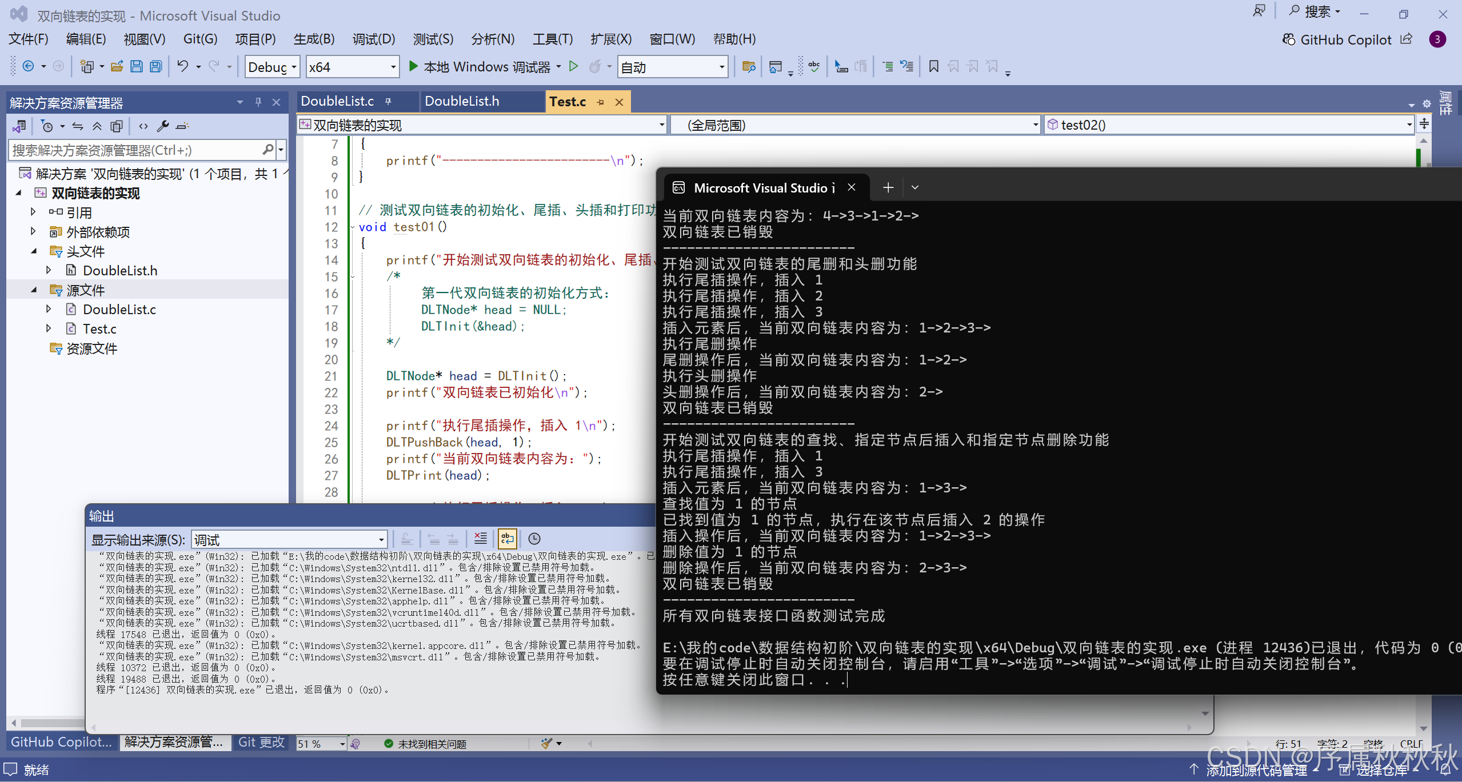Toggle timestamp clock in output panel
The width and height of the screenshot is (1462, 782).
click(x=534, y=539)
